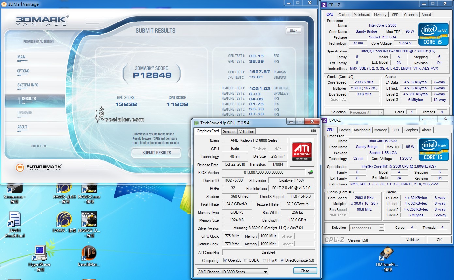Toggle the CUDA checkbox
This screenshot has width=454, height=280.
[246, 260]
